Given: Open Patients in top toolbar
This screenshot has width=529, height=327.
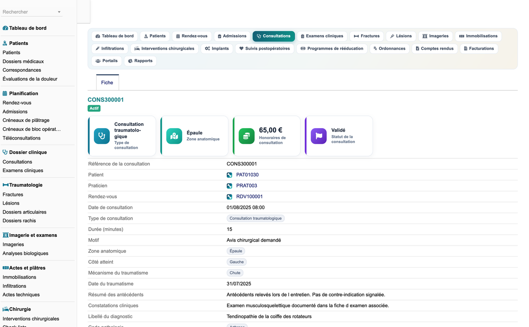Looking at the screenshot, I should click(x=155, y=36).
